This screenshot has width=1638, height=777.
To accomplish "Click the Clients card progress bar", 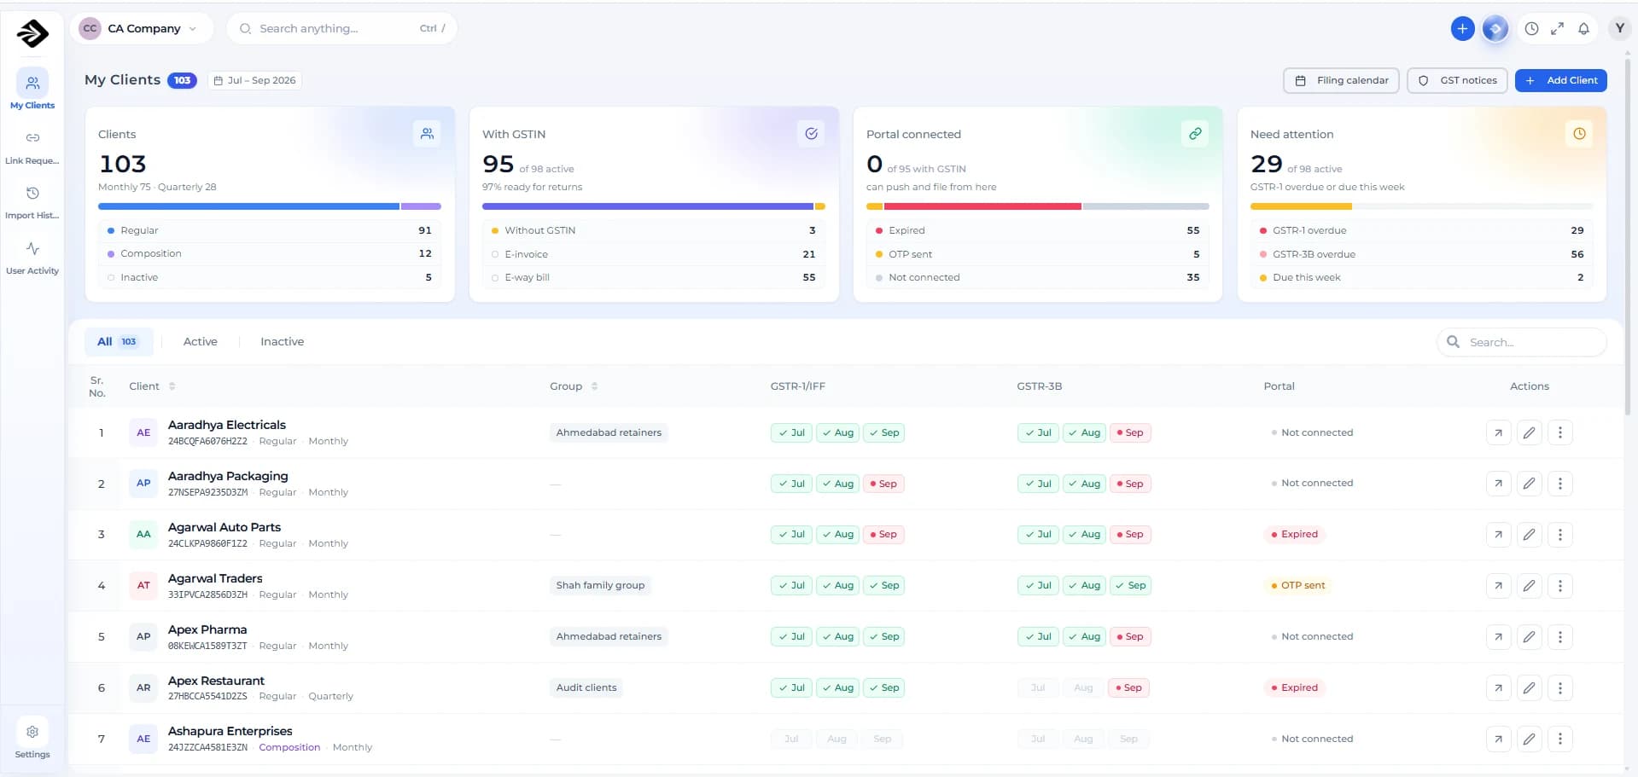I will [x=270, y=206].
